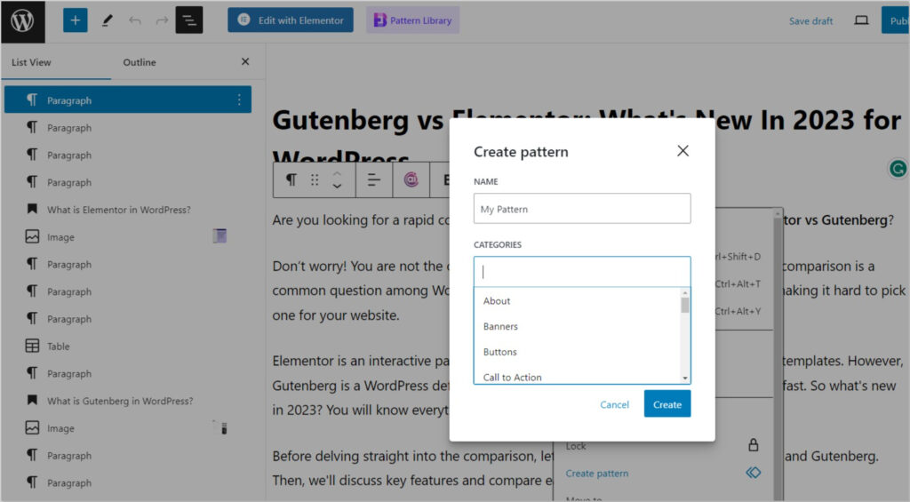Viewport: 910px width, 502px height.
Task: Click the WordPress logo icon
Action: [22, 21]
